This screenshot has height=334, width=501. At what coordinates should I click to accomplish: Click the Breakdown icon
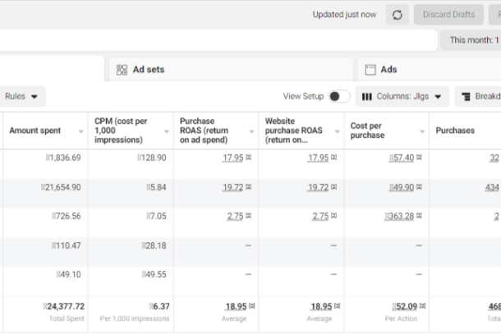465,97
